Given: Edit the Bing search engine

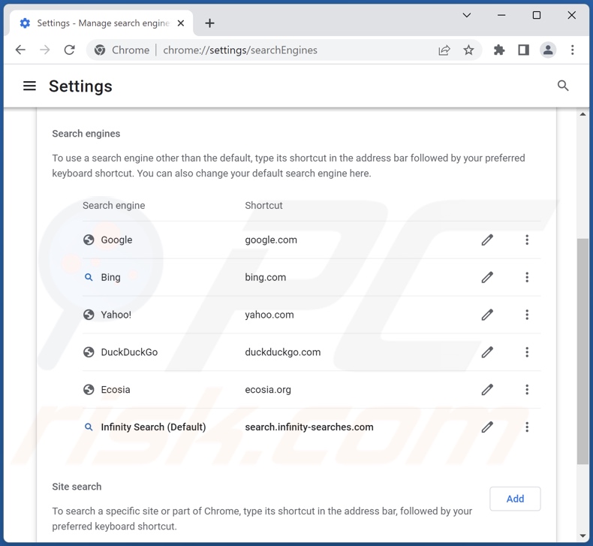Looking at the screenshot, I should click(487, 277).
